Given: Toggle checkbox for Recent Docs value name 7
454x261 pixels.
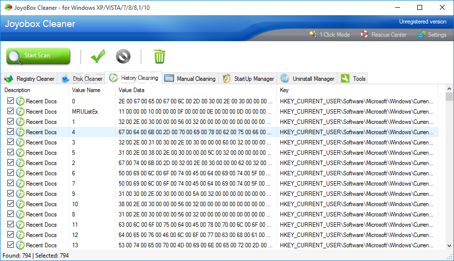Looking at the screenshot, I should pyautogui.click(x=11, y=183).
